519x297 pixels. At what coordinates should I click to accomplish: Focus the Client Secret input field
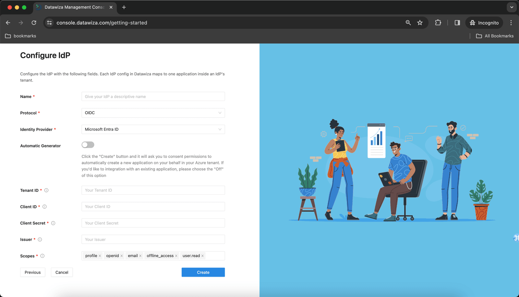(153, 223)
